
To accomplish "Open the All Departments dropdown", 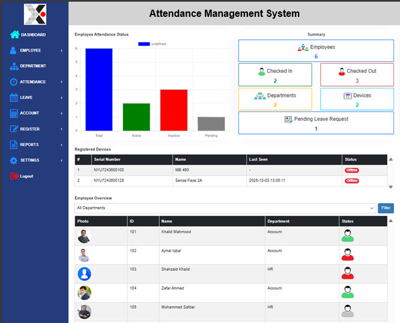I will pyautogui.click(x=225, y=208).
